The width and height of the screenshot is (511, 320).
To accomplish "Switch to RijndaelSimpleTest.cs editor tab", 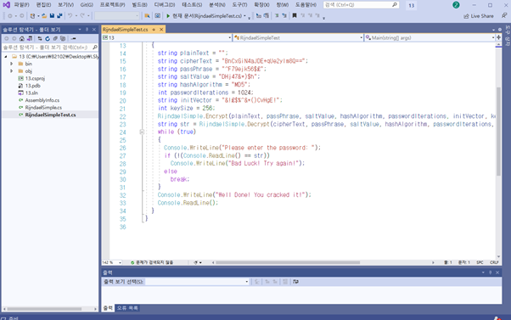I will [125, 30].
